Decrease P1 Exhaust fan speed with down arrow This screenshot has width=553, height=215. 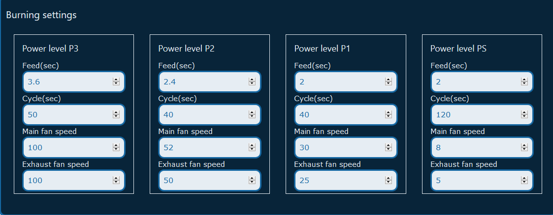pyautogui.click(x=388, y=182)
